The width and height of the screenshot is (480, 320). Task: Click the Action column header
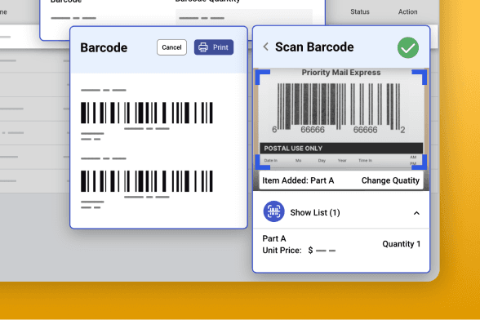coord(407,12)
